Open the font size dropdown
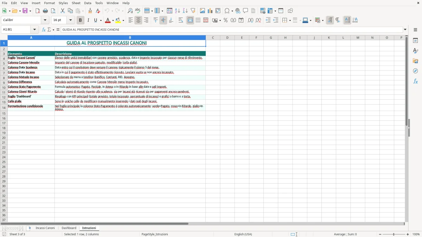 pyautogui.click(x=70, y=20)
